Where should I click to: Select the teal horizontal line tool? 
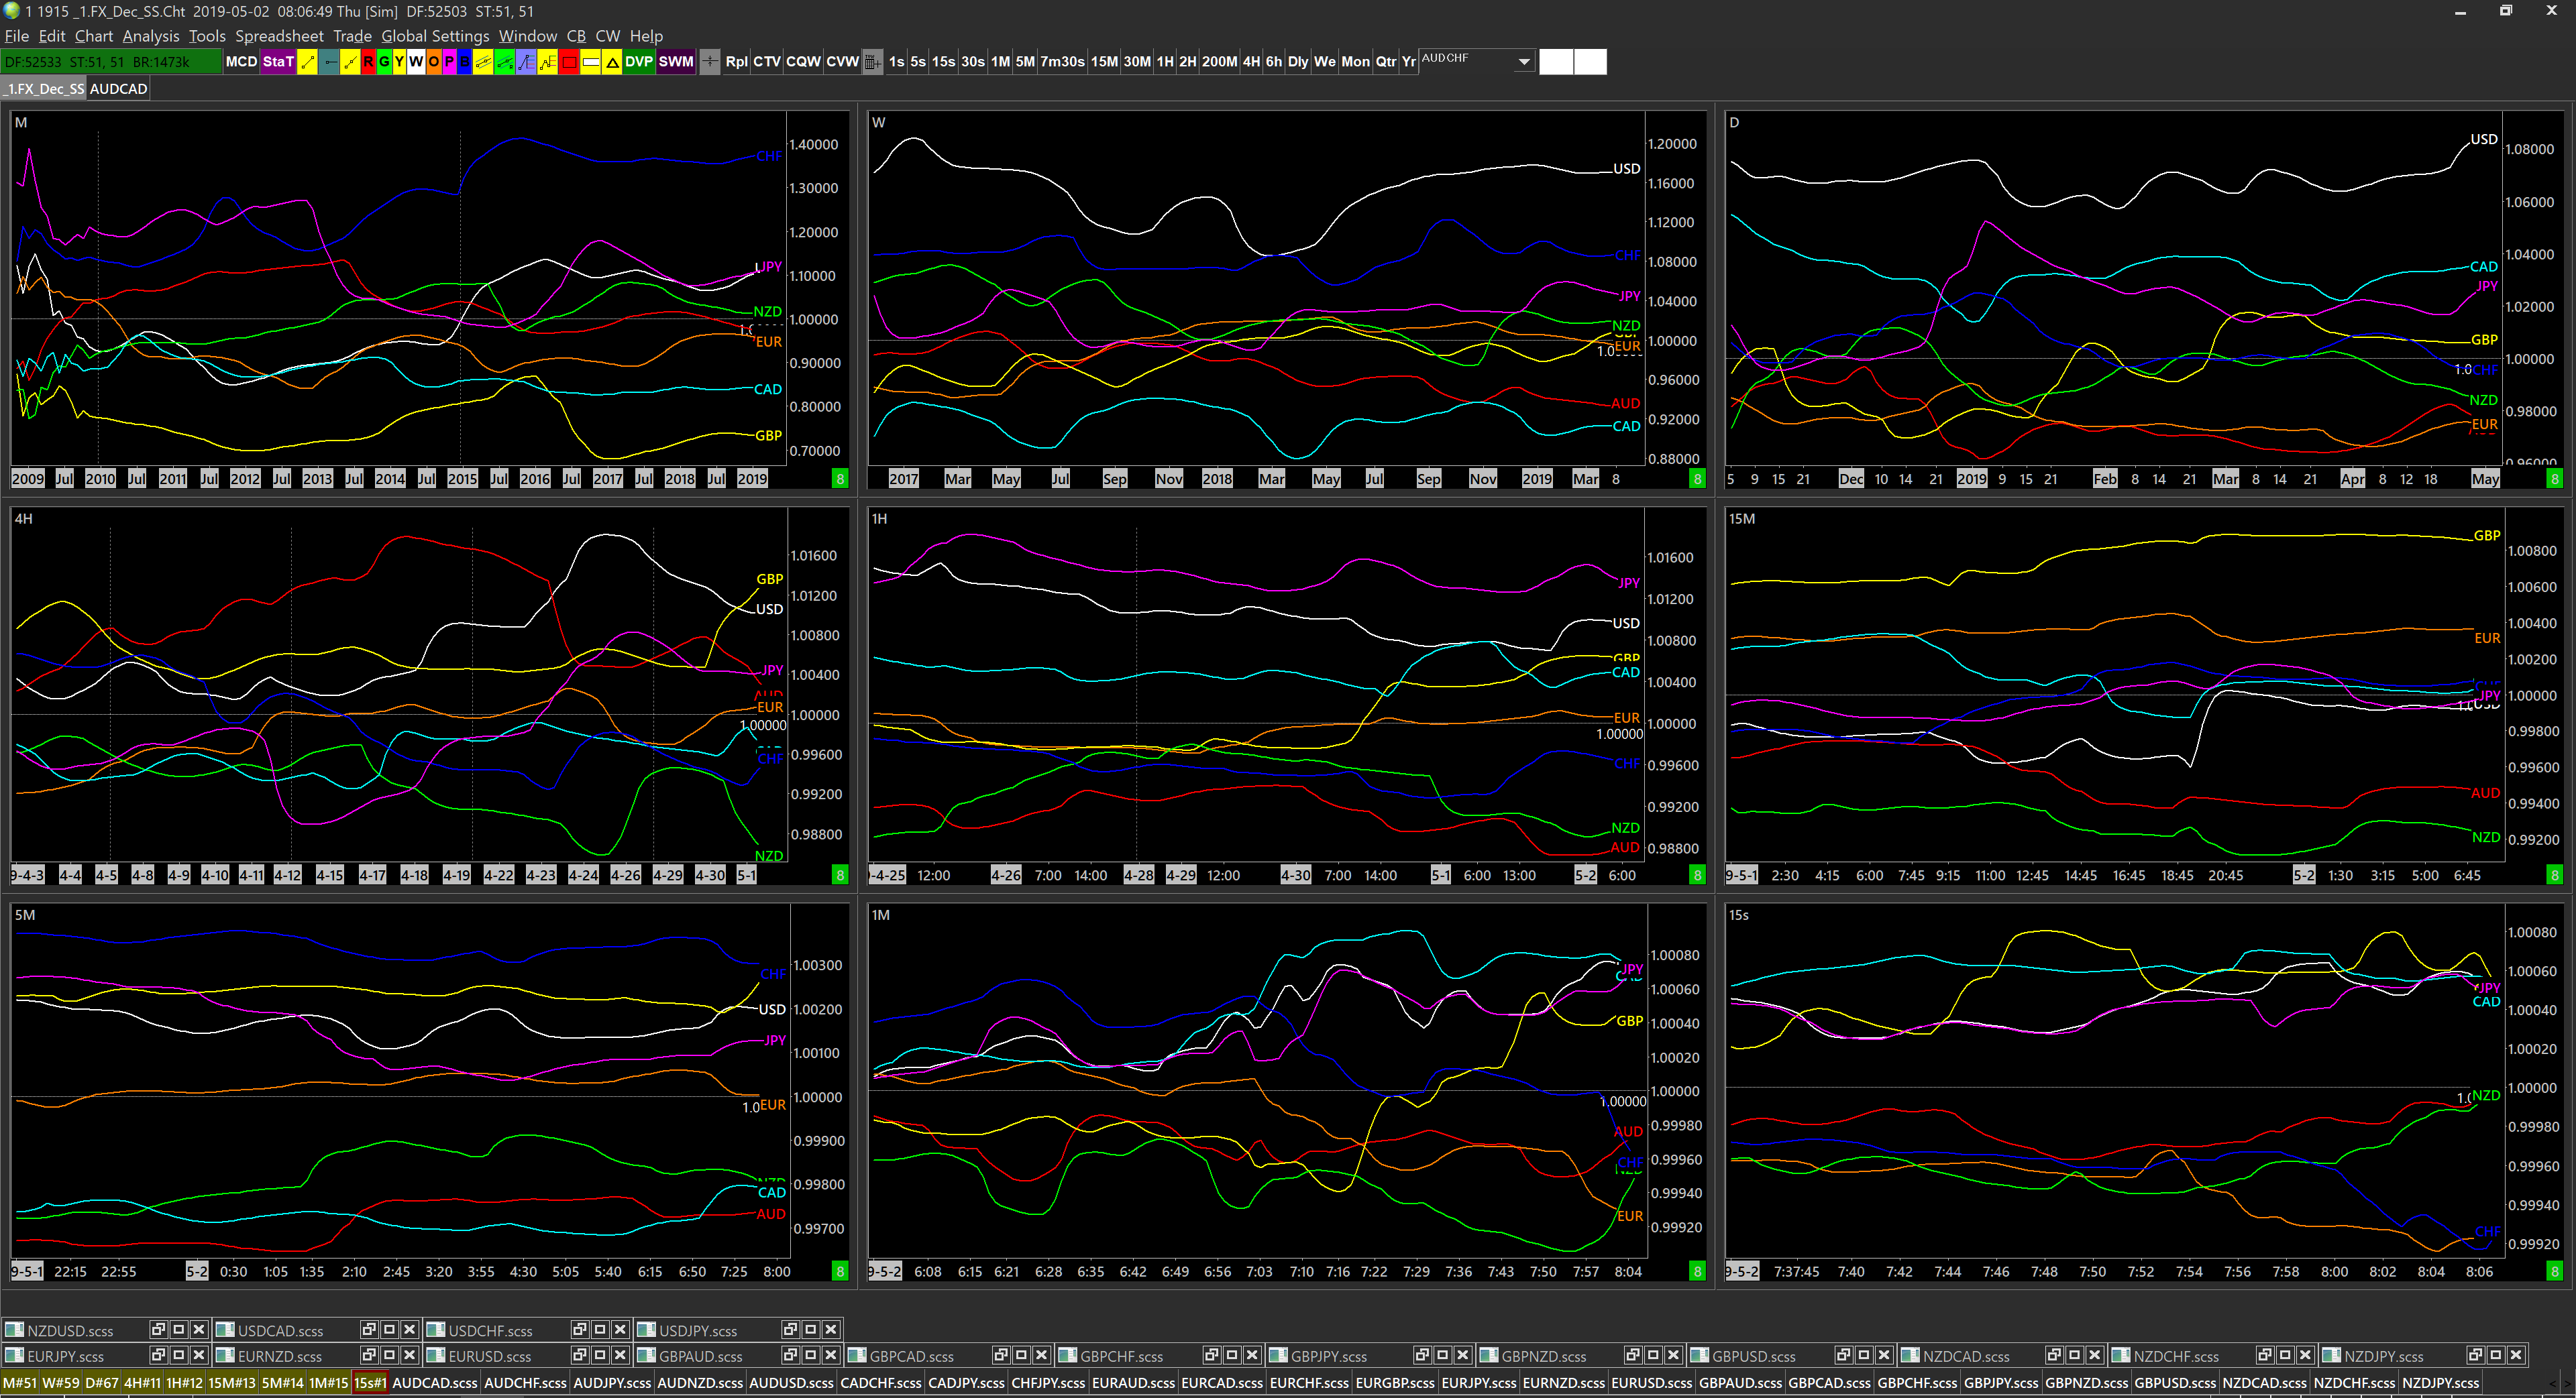pos(329,62)
